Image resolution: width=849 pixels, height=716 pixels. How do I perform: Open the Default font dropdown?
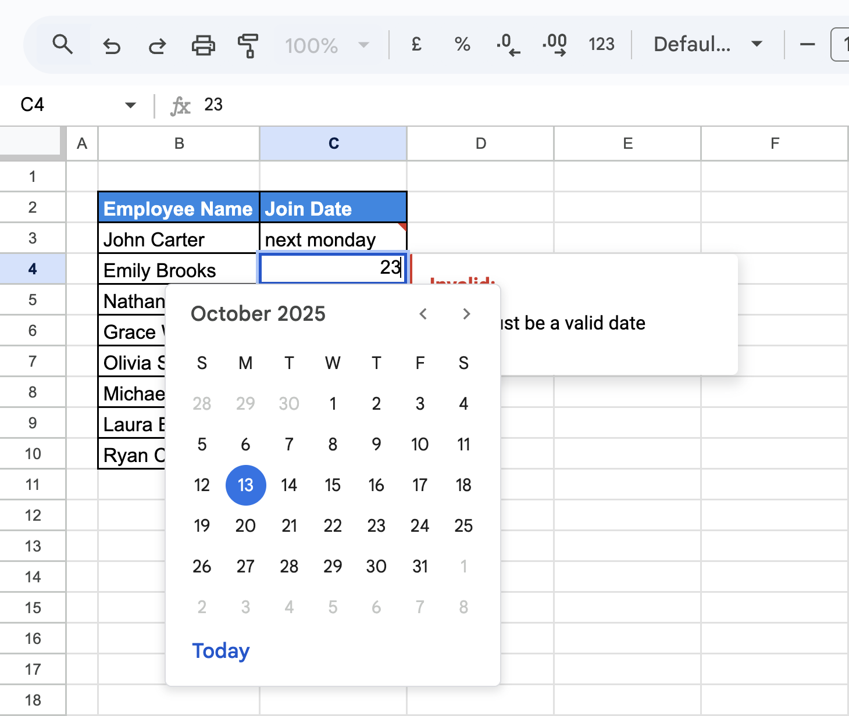(708, 44)
